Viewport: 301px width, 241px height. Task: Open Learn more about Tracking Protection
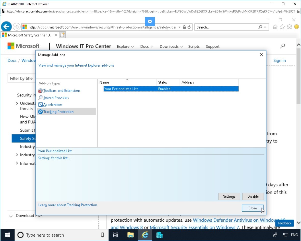point(68,205)
